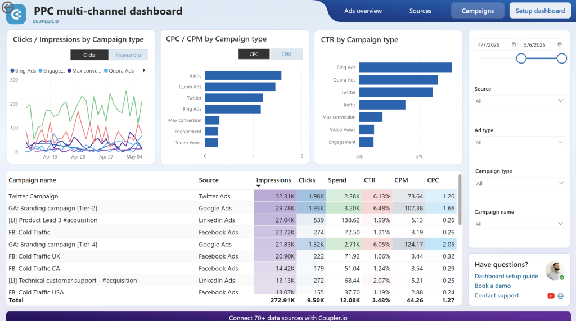Toggle Quora Ads legend item
The width and height of the screenshot is (576, 321).
tap(119, 70)
